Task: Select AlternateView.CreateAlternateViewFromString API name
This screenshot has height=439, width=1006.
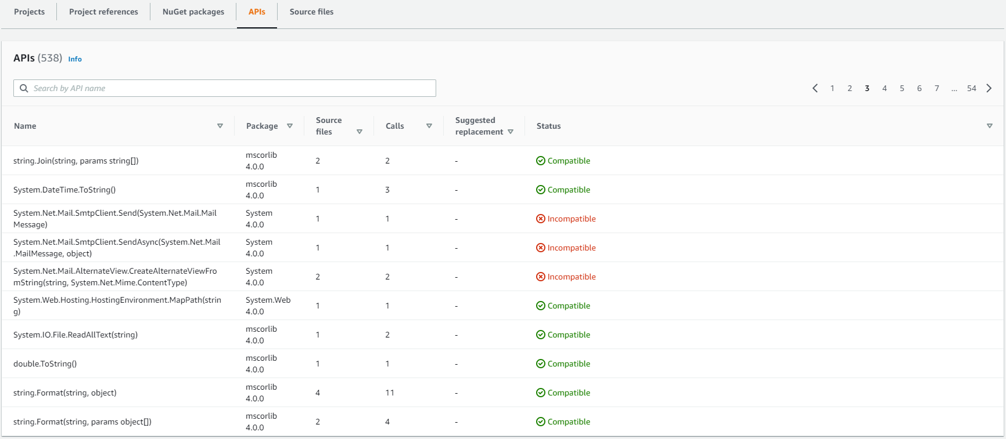Action: [115, 277]
